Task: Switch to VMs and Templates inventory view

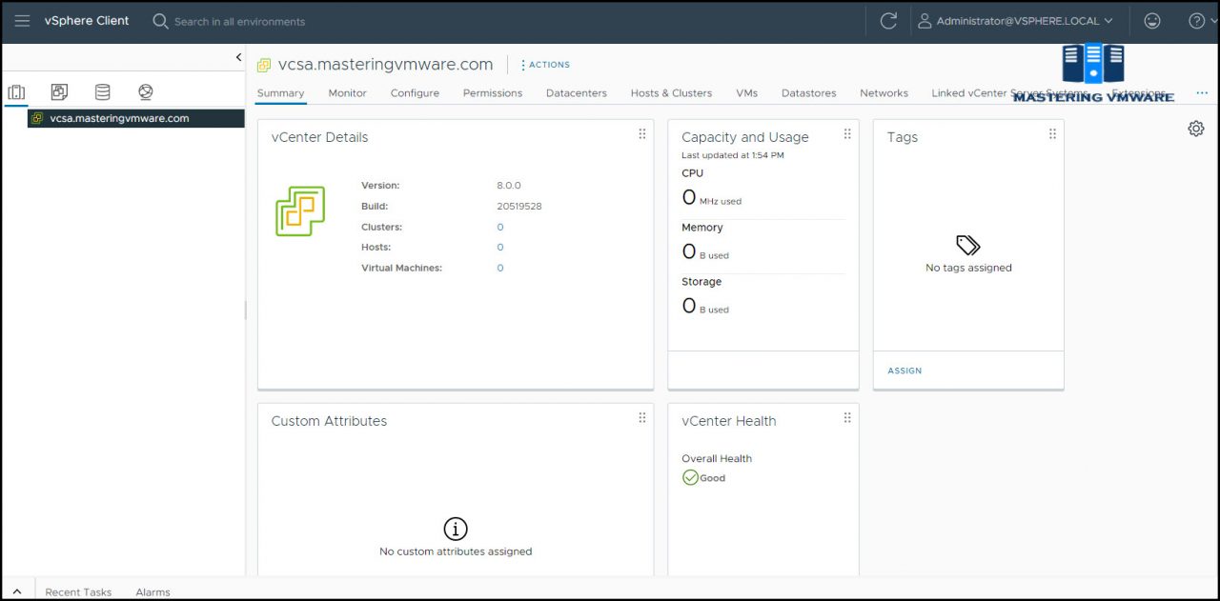Action: [59, 92]
